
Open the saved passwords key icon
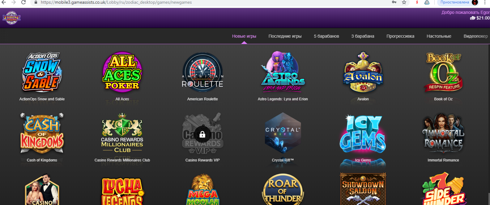click(x=394, y=2)
